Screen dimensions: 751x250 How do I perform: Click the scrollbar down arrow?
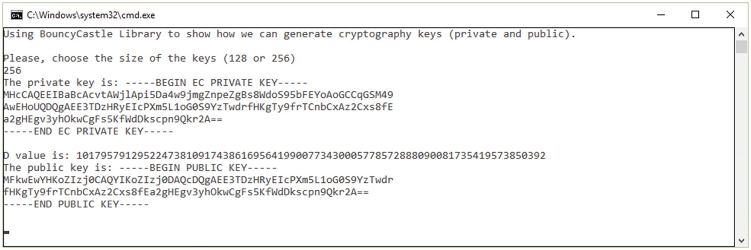(x=741, y=240)
